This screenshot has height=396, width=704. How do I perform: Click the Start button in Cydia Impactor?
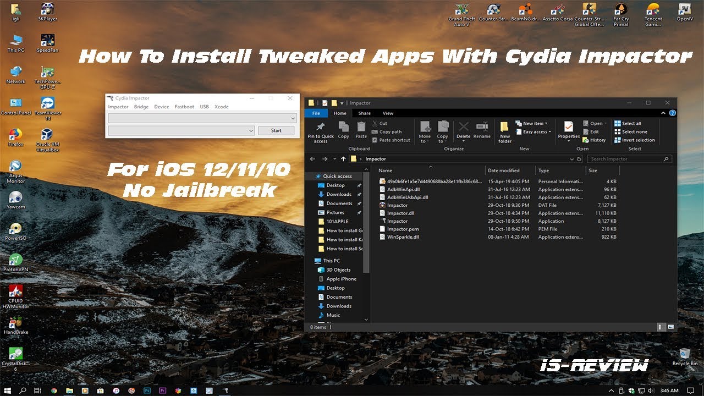(x=276, y=130)
